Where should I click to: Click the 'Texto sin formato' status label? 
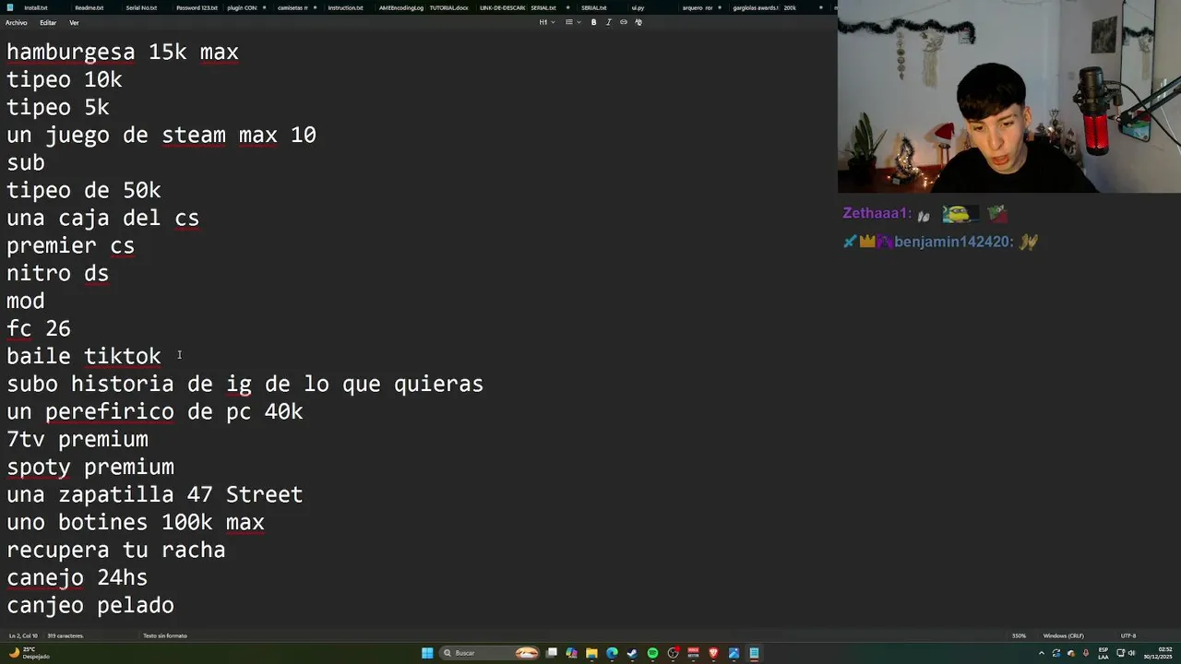click(165, 635)
